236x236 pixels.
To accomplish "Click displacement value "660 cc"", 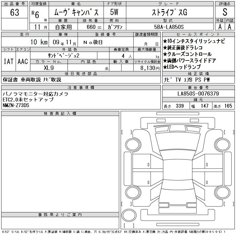I will coord(94,27).
